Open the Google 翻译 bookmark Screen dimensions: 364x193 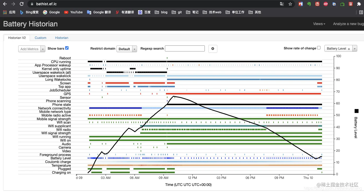pyautogui.click(x=99, y=12)
